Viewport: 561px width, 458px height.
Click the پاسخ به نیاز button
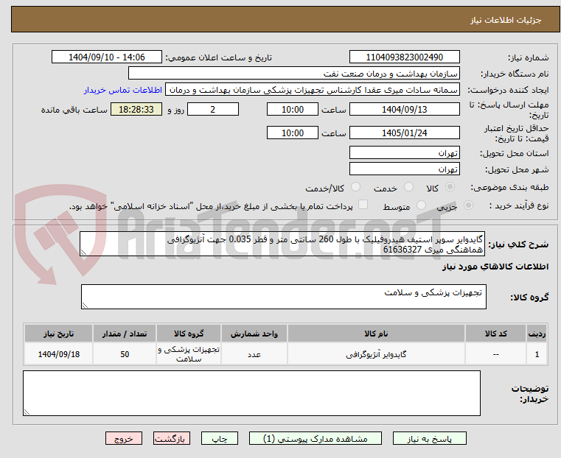(x=429, y=438)
